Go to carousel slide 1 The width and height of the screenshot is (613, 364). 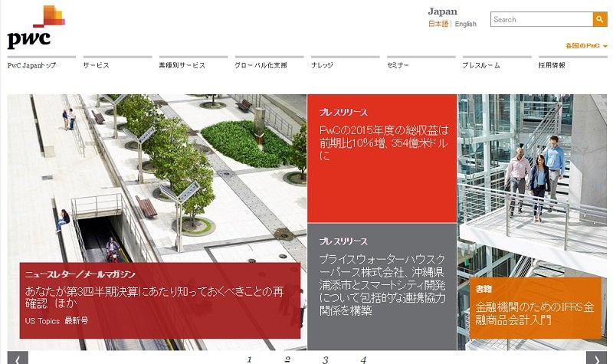click(x=250, y=359)
